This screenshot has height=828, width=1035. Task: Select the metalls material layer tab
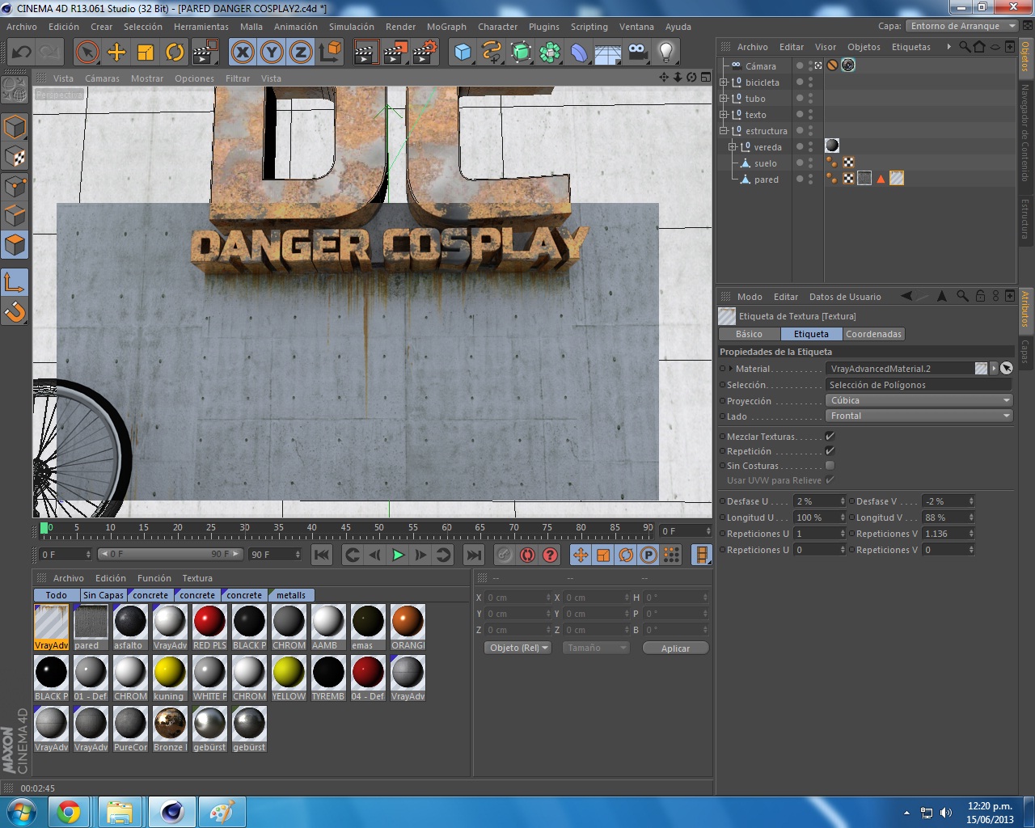[x=291, y=595]
